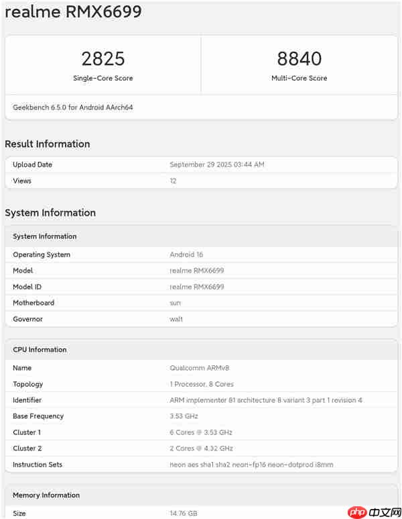This screenshot has width=402, height=519.
Task: Click the Instruction Sets value list
Action: pyautogui.click(x=251, y=465)
